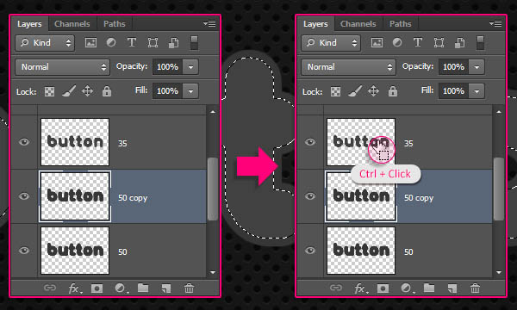Image resolution: width=517 pixels, height=310 pixels.
Task: Delete layer trash icon in right panel
Action: point(475,288)
